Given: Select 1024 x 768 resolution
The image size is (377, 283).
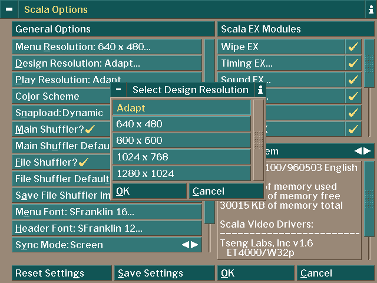Looking at the screenshot, I should pos(181,157).
